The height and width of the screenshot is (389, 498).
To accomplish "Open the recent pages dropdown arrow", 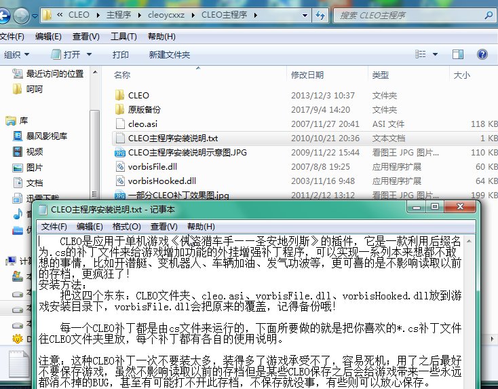I will 35,16.
